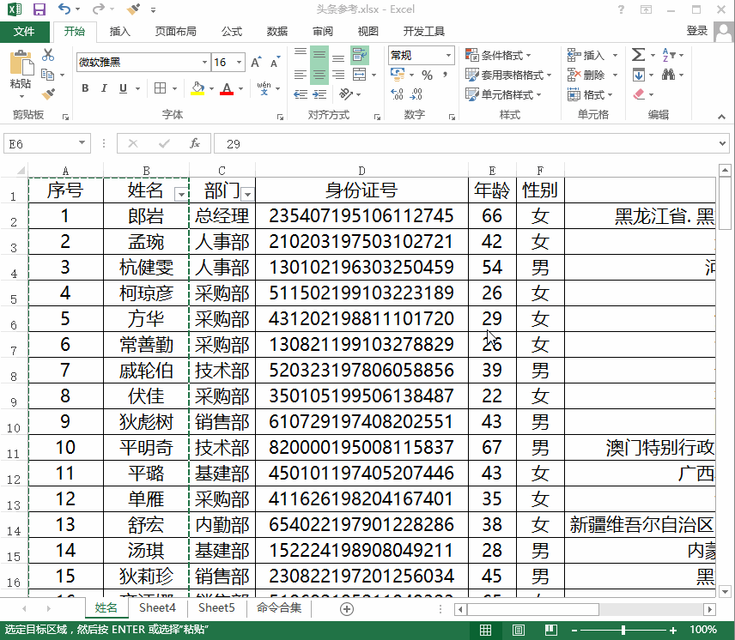Open the Sheet4 worksheet tab
This screenshot has height=640, width=735.
[x=157, y=608]
